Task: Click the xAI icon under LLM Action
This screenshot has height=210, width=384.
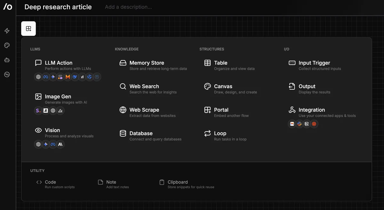Action: click(x=83, y=77)
